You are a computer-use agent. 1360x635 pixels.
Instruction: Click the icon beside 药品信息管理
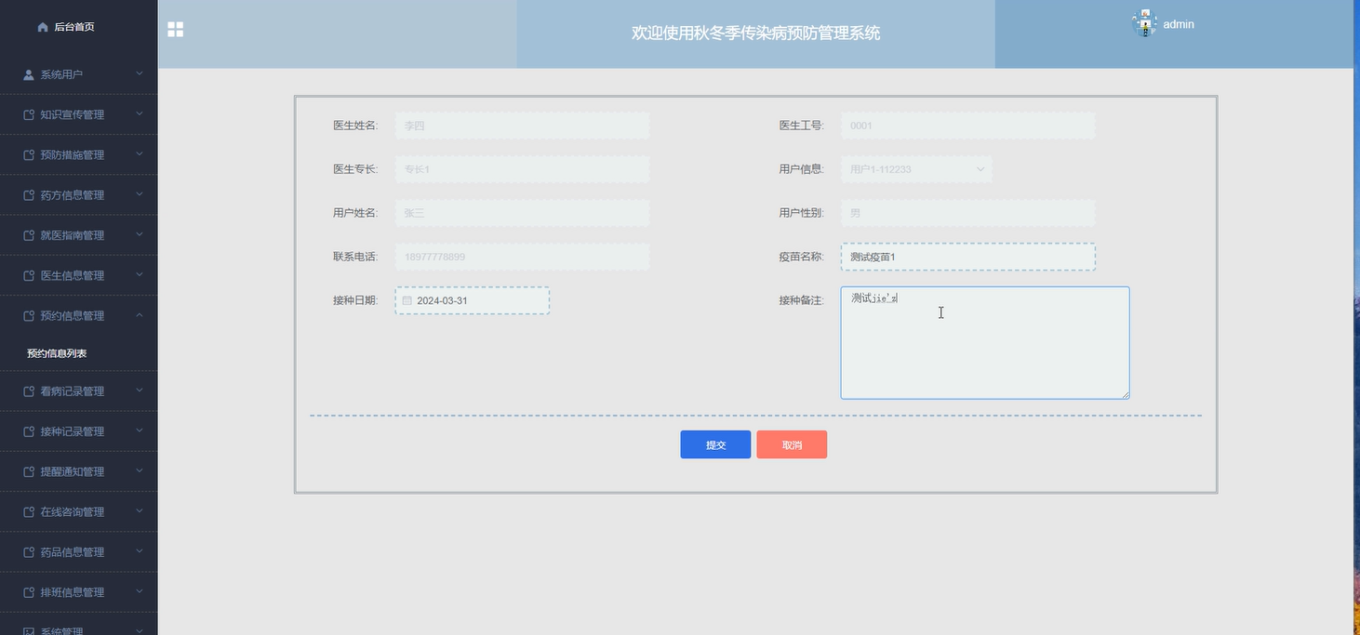click(x=29, y=552)
